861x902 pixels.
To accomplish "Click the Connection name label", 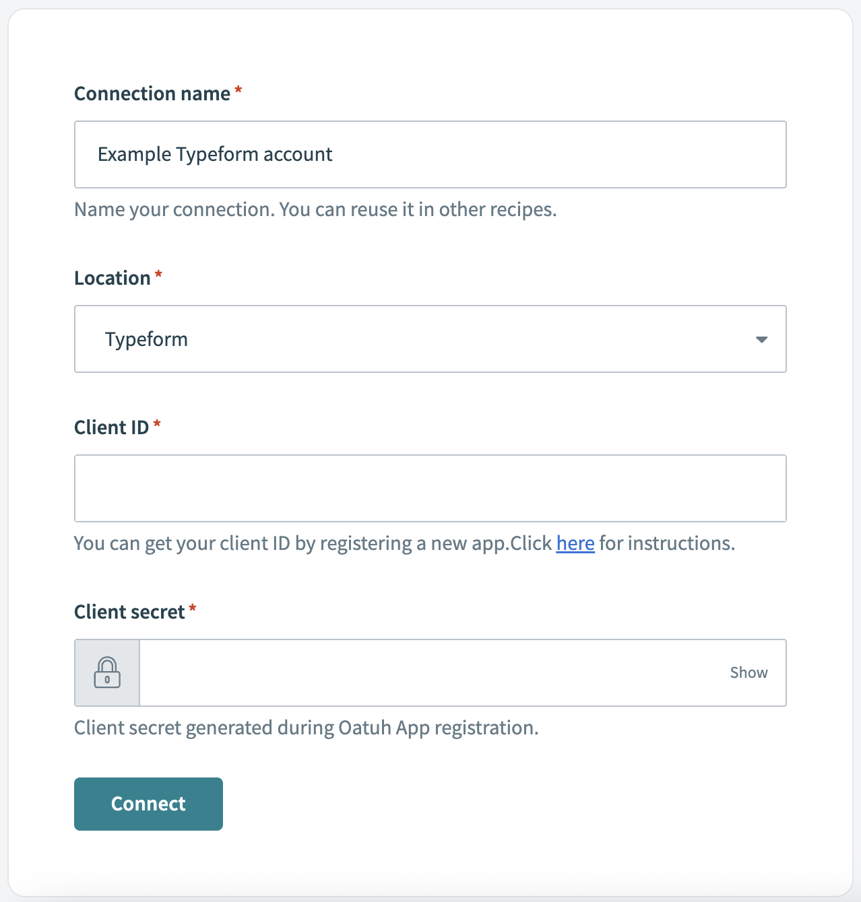I will (x=153, y=94).
